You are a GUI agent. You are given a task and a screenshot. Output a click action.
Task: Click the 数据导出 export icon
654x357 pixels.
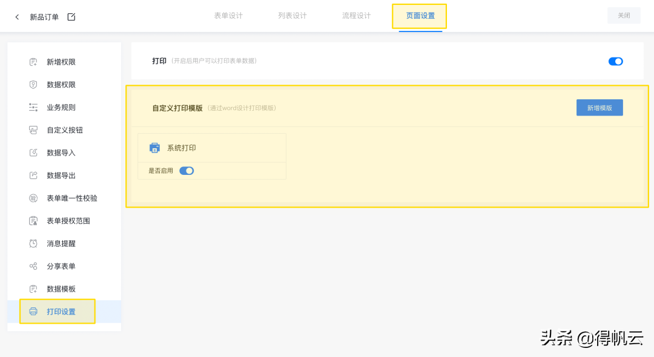[x=33, y=175]
